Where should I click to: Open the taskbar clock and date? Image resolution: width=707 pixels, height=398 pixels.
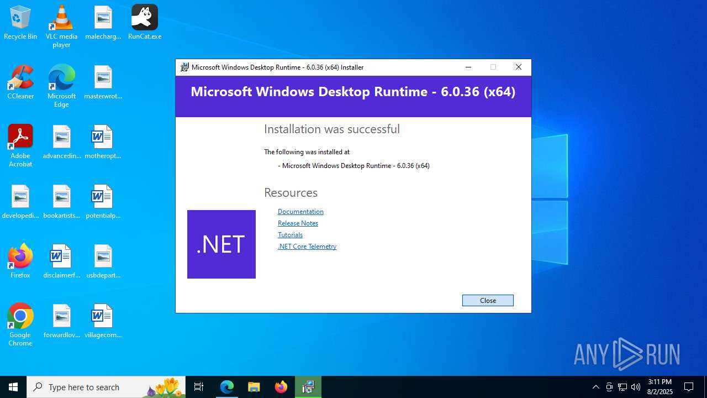click(x=660, y=387)
